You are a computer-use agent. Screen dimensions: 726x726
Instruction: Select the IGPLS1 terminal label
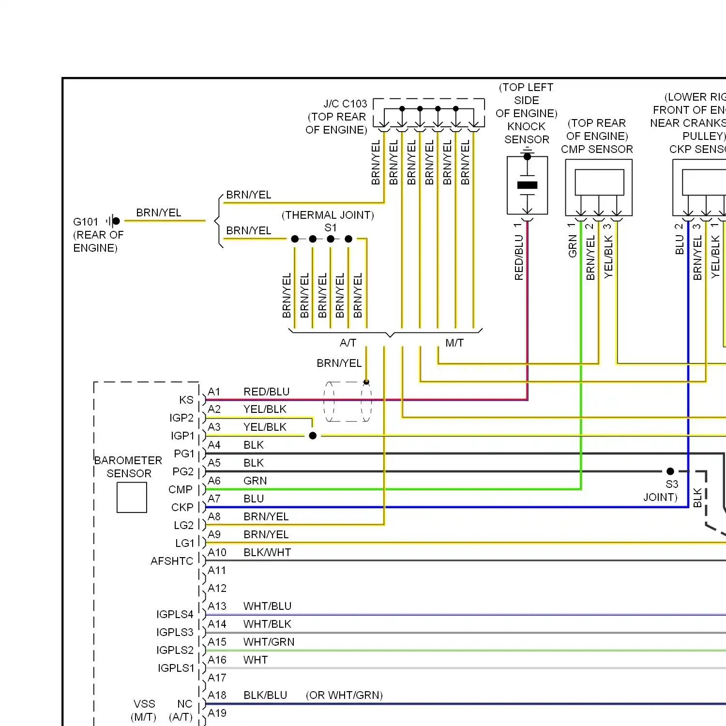pos(176,668)
